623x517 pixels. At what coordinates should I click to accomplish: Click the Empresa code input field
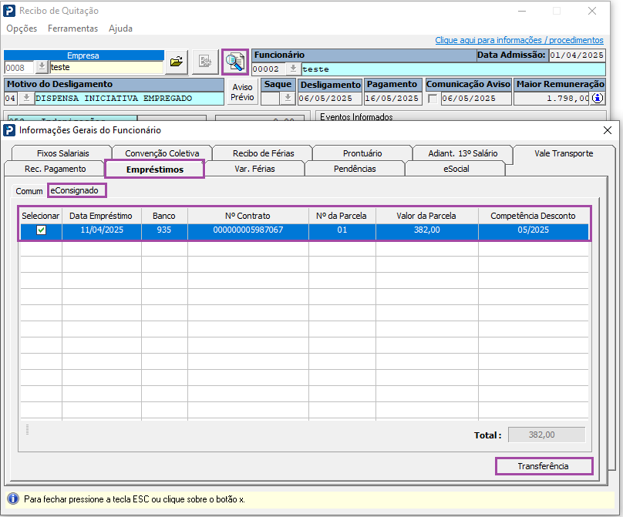pyautogui.click(x=19, y=68)
